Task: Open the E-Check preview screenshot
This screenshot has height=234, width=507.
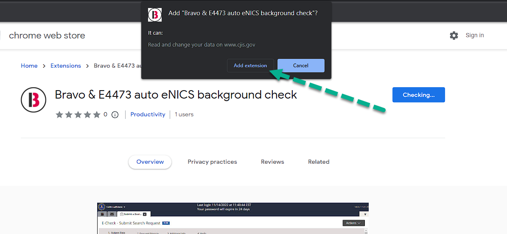Action: tap(233, 218)
